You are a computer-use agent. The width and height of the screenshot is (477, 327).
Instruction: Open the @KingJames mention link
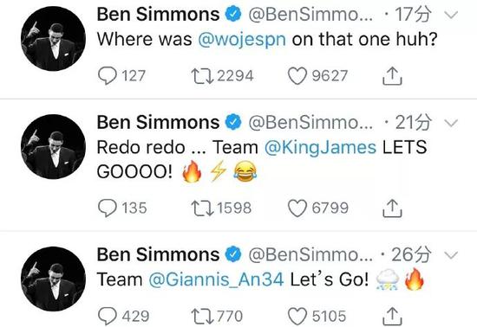point(320,147)
